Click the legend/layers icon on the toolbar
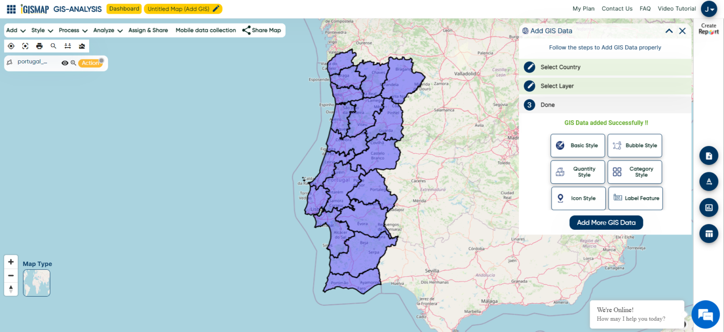The width and height of the screenshot is (724, 332). [81, 46]
